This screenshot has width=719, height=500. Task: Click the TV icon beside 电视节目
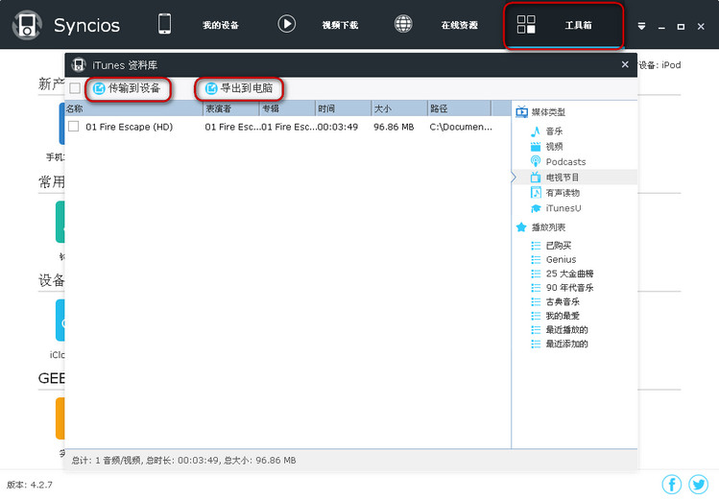(x=535, y=177)
